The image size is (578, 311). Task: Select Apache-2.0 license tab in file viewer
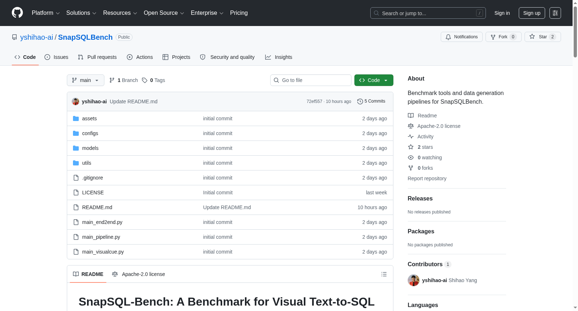point(138,274)
